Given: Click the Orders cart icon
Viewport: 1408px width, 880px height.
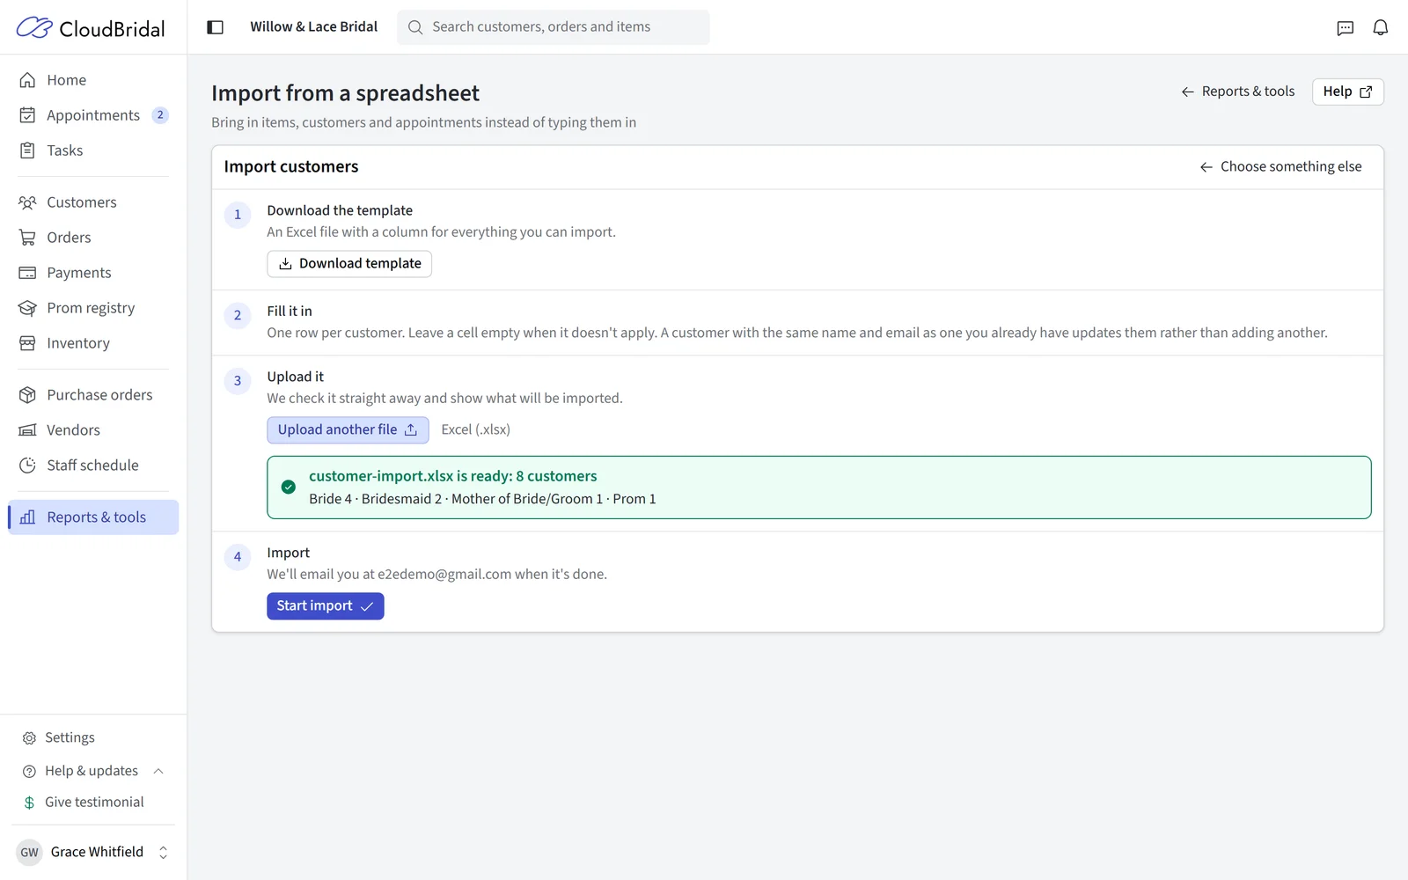Looking at the screenshot, I should click(x=28, y=238).
